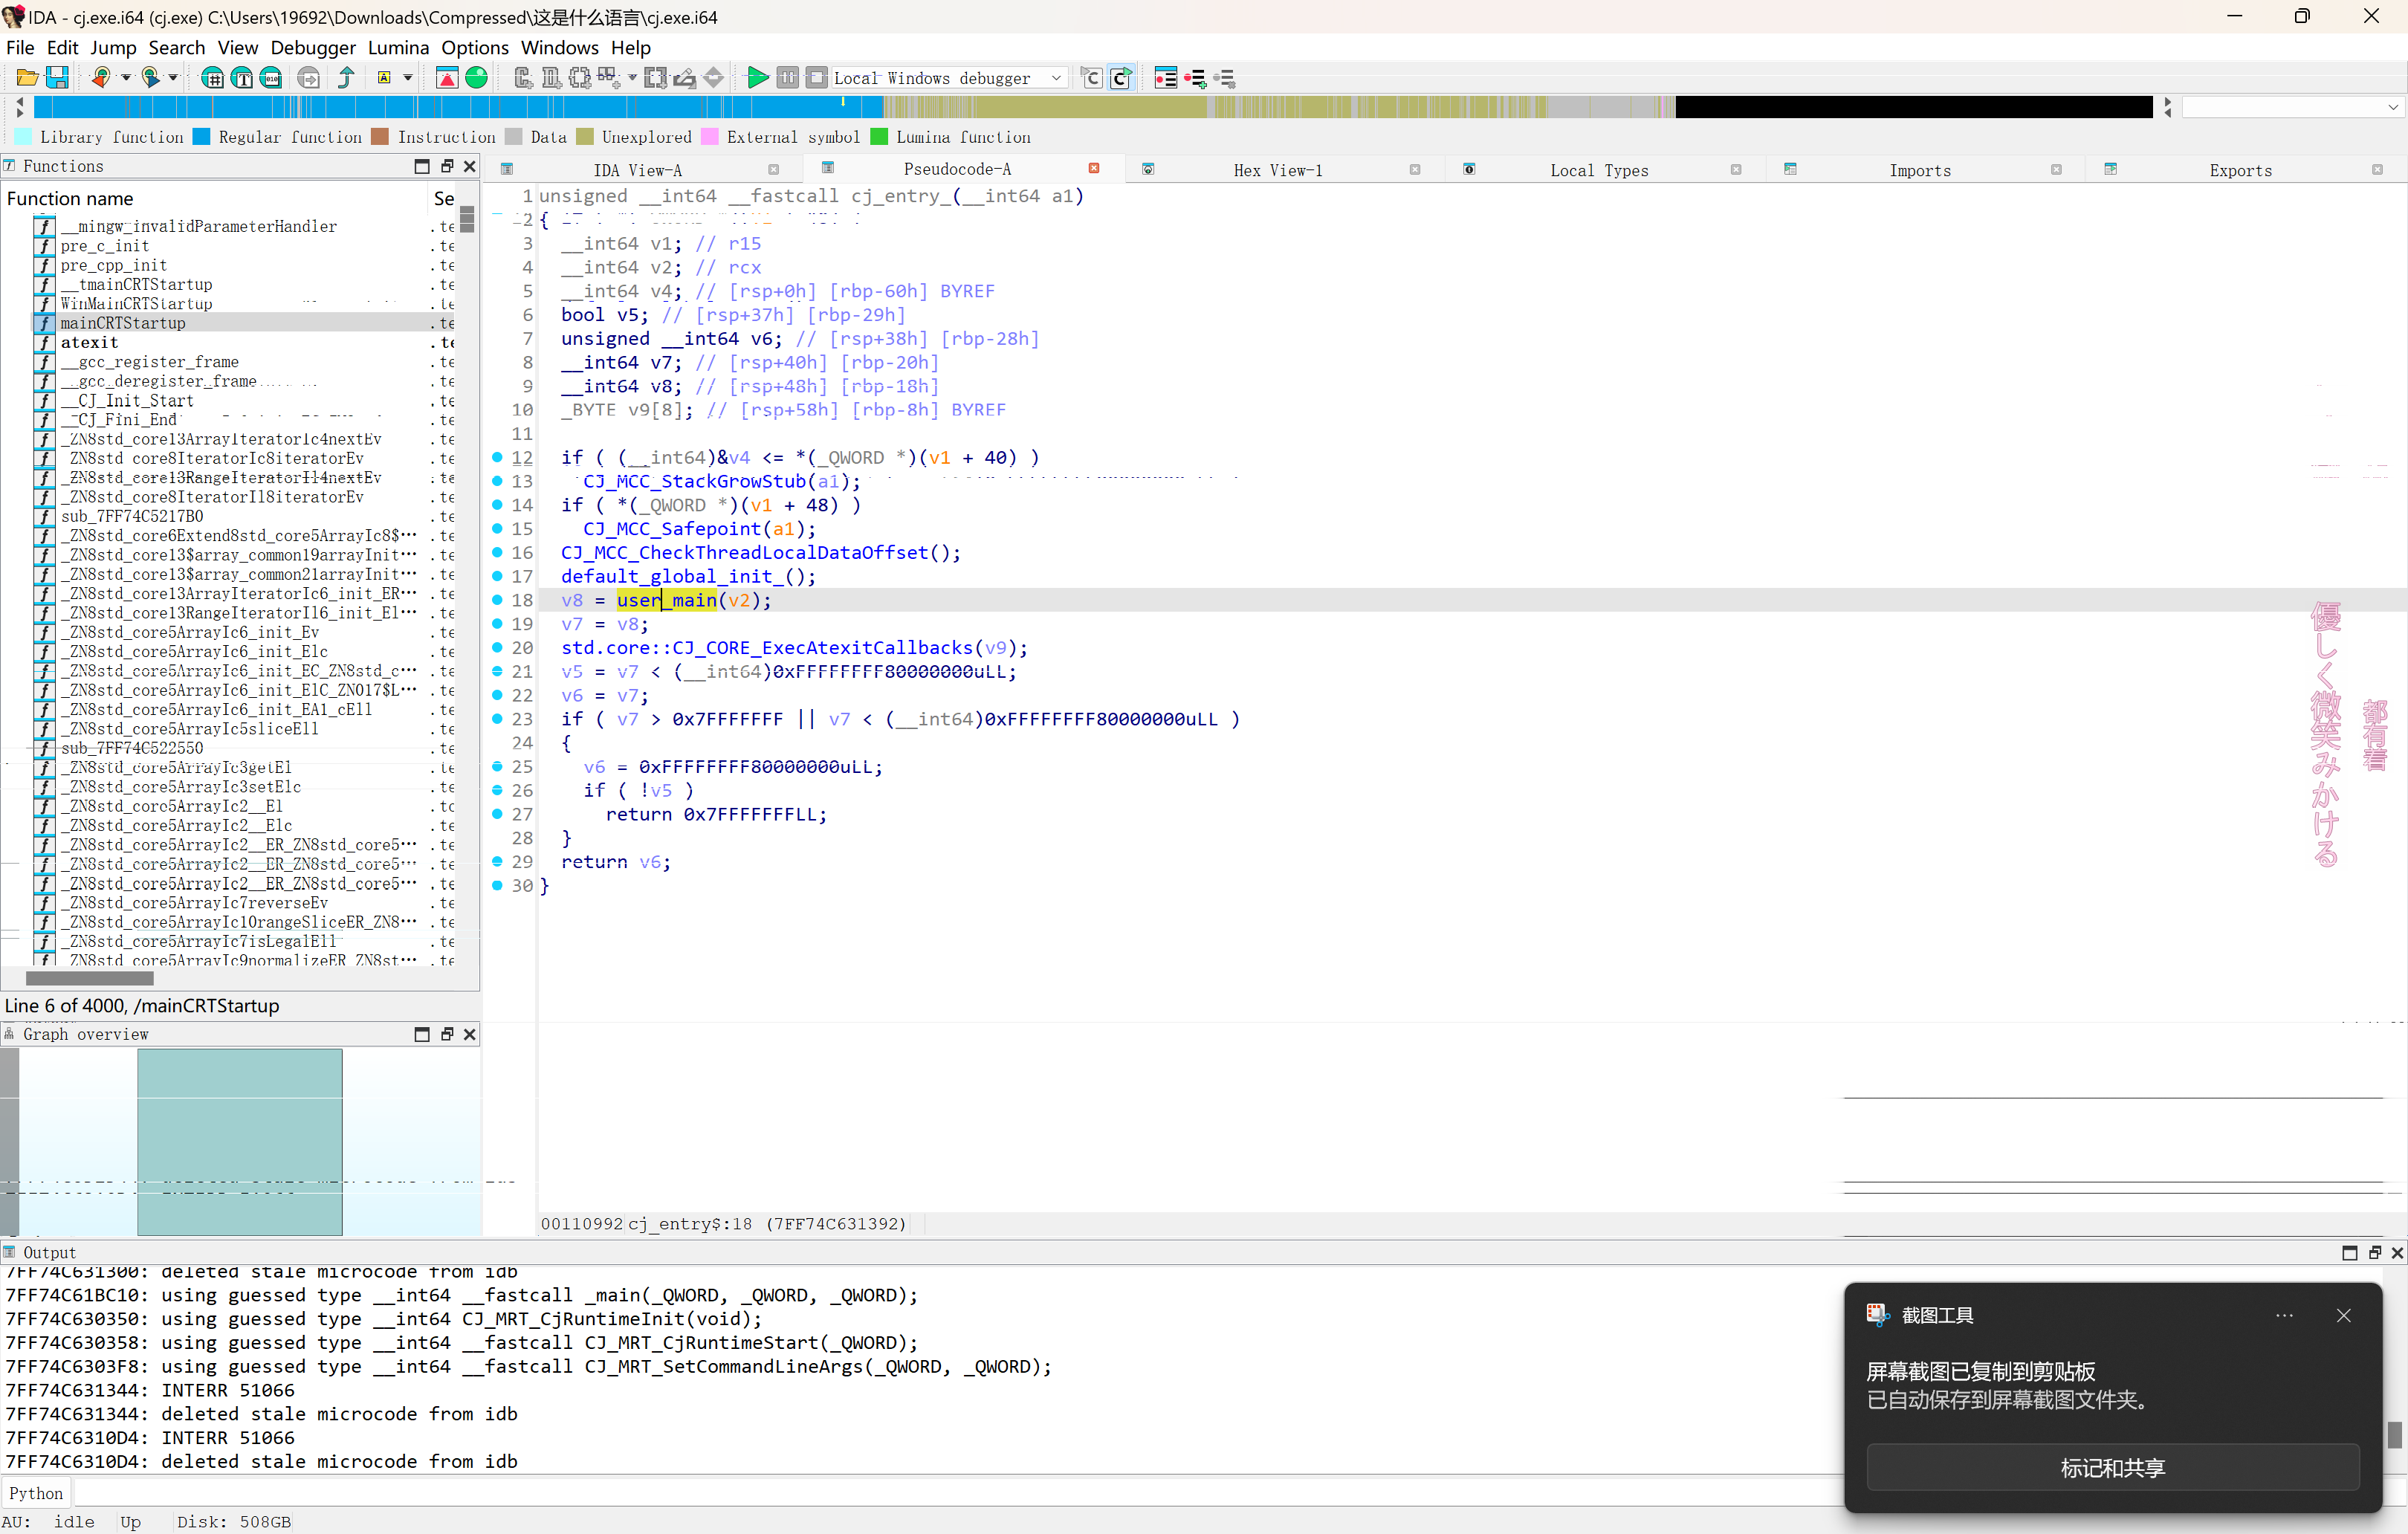Toggle breakpoint dot on line 18
Image resolution: width=2408 pixels, height=1534 pixels.
pos(497,600)
